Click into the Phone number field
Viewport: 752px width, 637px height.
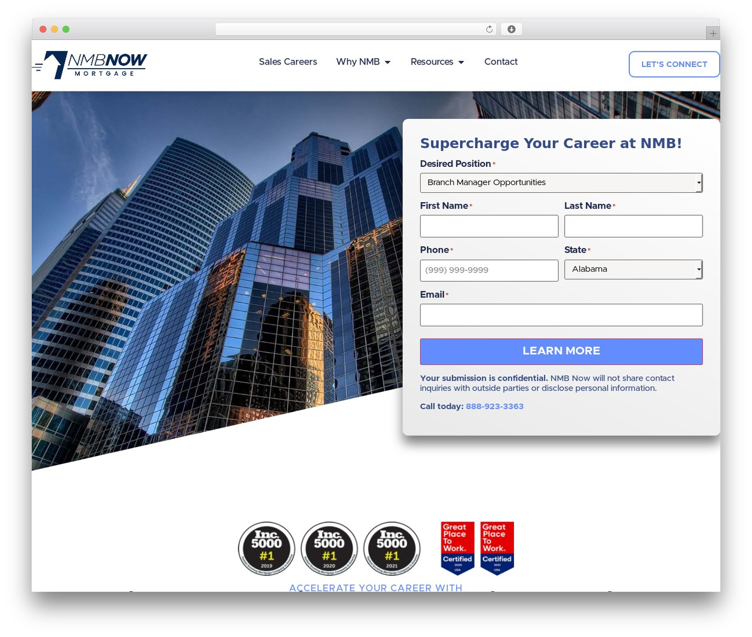pyautogui.click(x=489, y=270)
